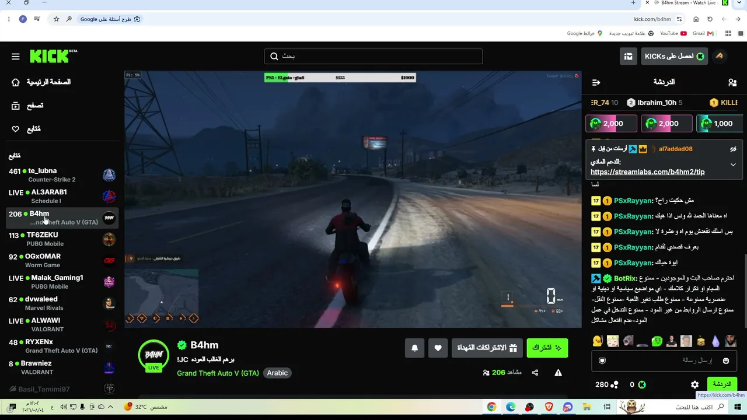Open dvwaleed Marvel Rivals channel
This screenshot has height=420, width=747.
coord(62,303)
